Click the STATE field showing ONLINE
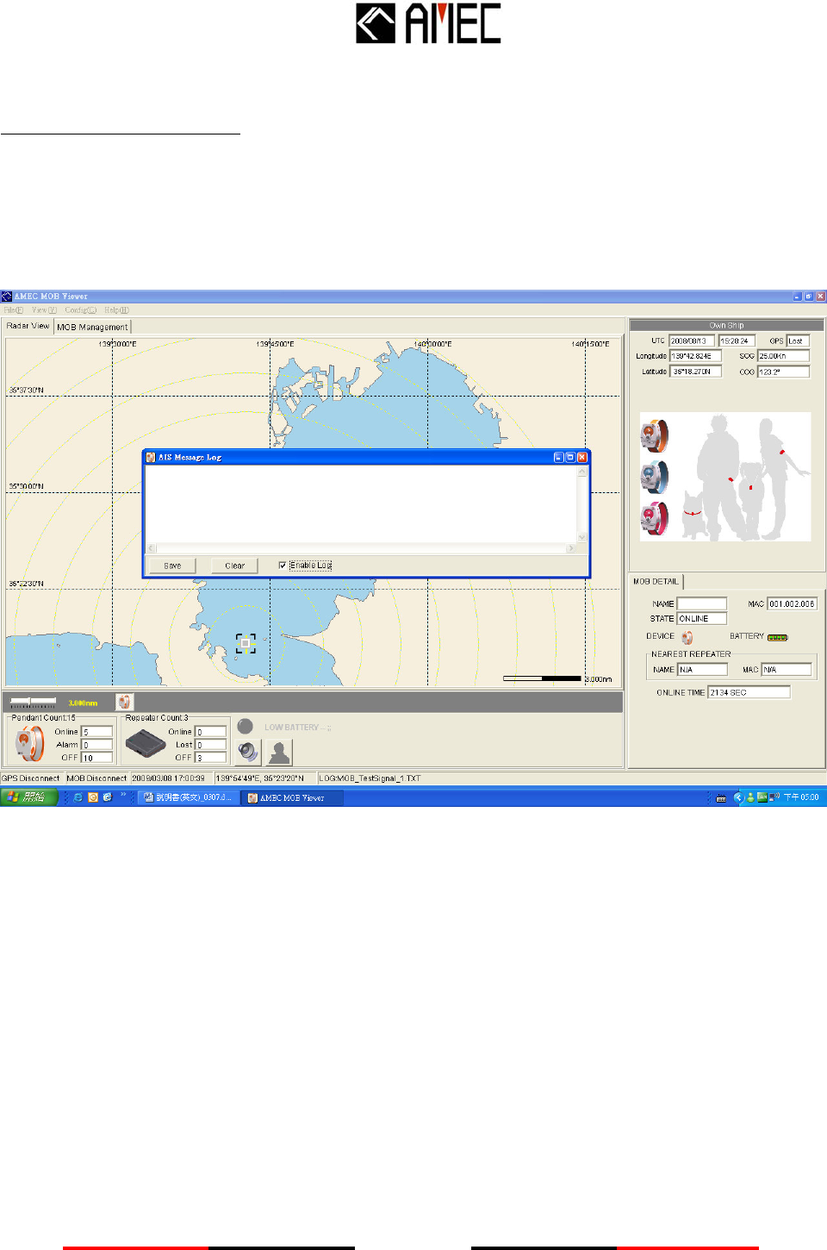Image resolution: width=827 pixels, height=1250 pixels. [701, 618]
